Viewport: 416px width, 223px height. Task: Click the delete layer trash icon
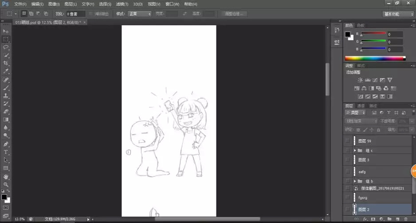pos(405,219)
